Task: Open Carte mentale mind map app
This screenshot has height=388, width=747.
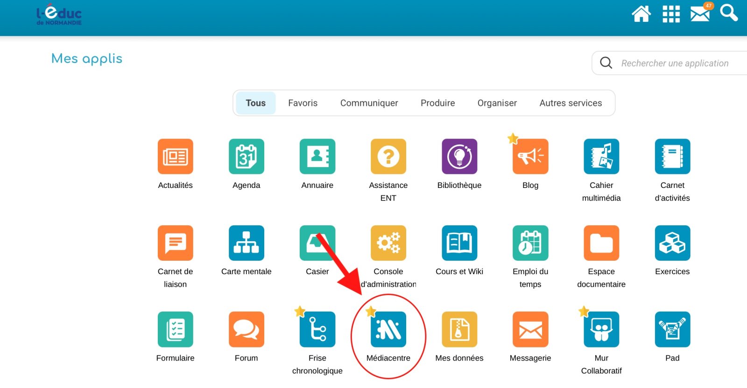Action: (x=246, y=243)
